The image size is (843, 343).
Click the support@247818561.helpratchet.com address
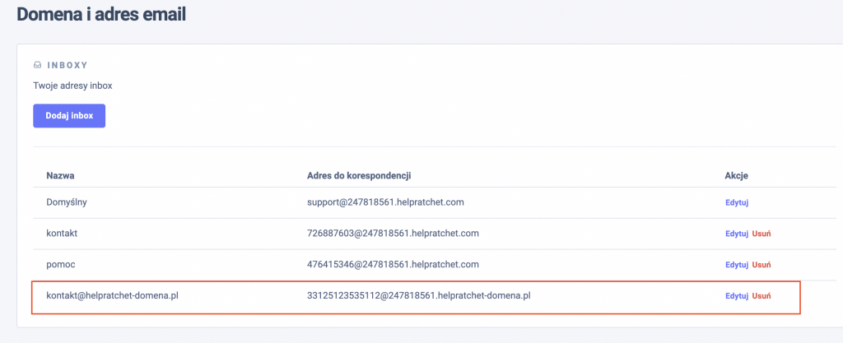(391, 202)
